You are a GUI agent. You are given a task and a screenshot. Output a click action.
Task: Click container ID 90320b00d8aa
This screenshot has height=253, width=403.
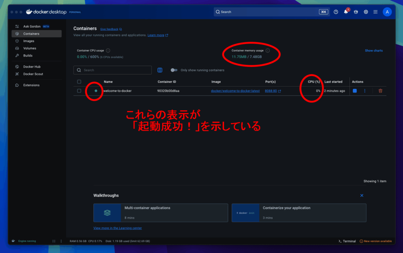click(168, 91)
